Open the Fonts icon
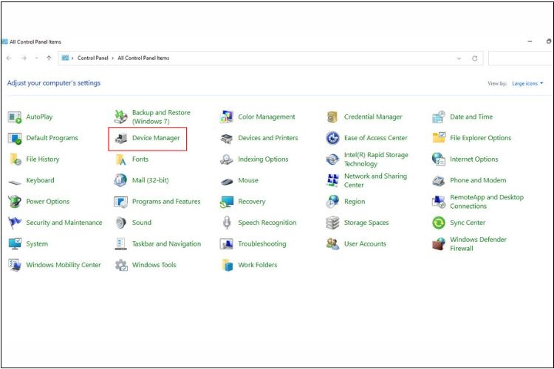The height and width of the screenshot is (369, 554). coord(121,159)
